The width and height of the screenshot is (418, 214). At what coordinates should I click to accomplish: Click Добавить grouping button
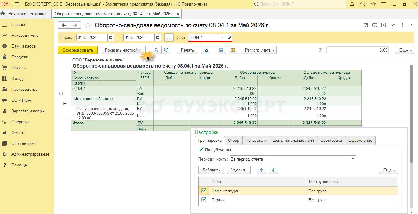[x=211, y=170]
